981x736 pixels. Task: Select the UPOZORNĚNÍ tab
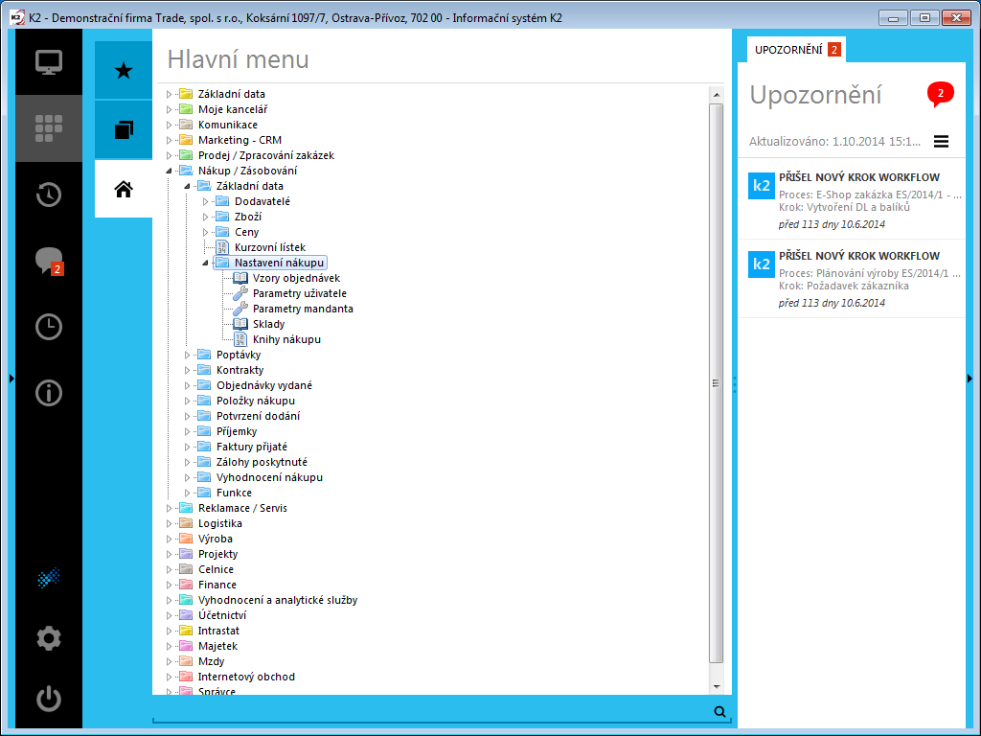coord(796,50)
